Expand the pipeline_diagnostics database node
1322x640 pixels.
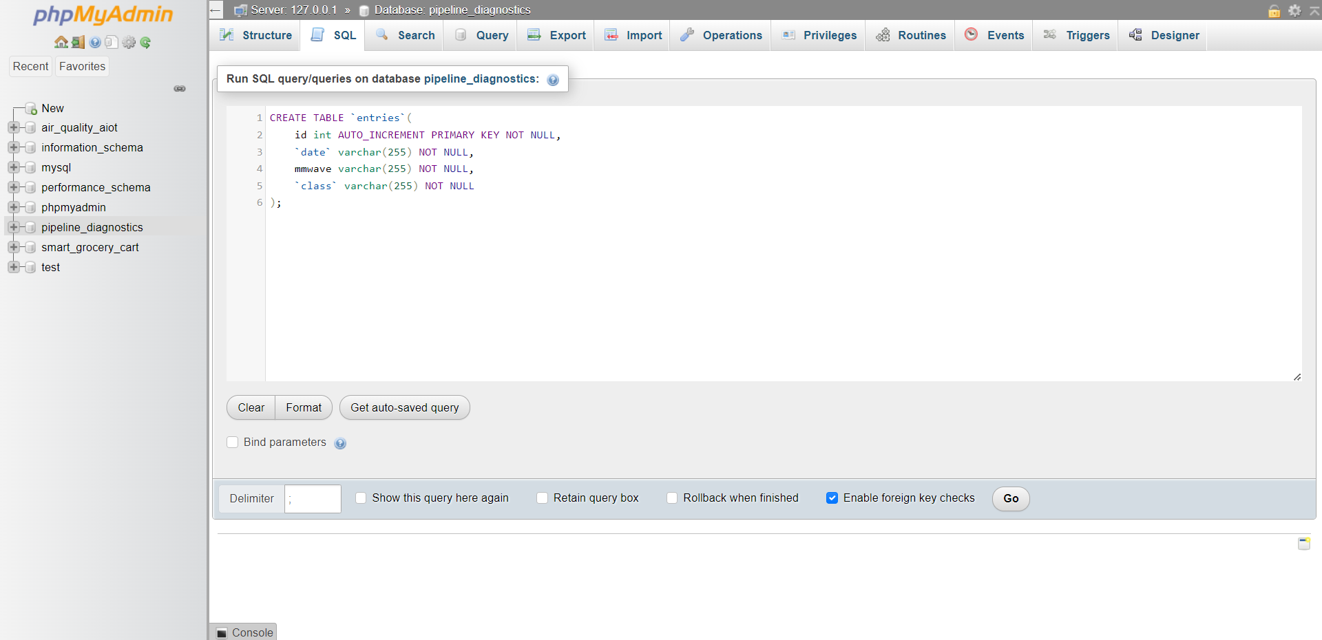pos(14,227)
